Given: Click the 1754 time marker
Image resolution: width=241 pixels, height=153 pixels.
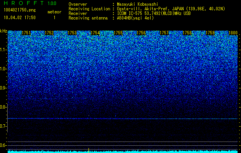Looking at the screenshot, I should (x=95, y=33).
